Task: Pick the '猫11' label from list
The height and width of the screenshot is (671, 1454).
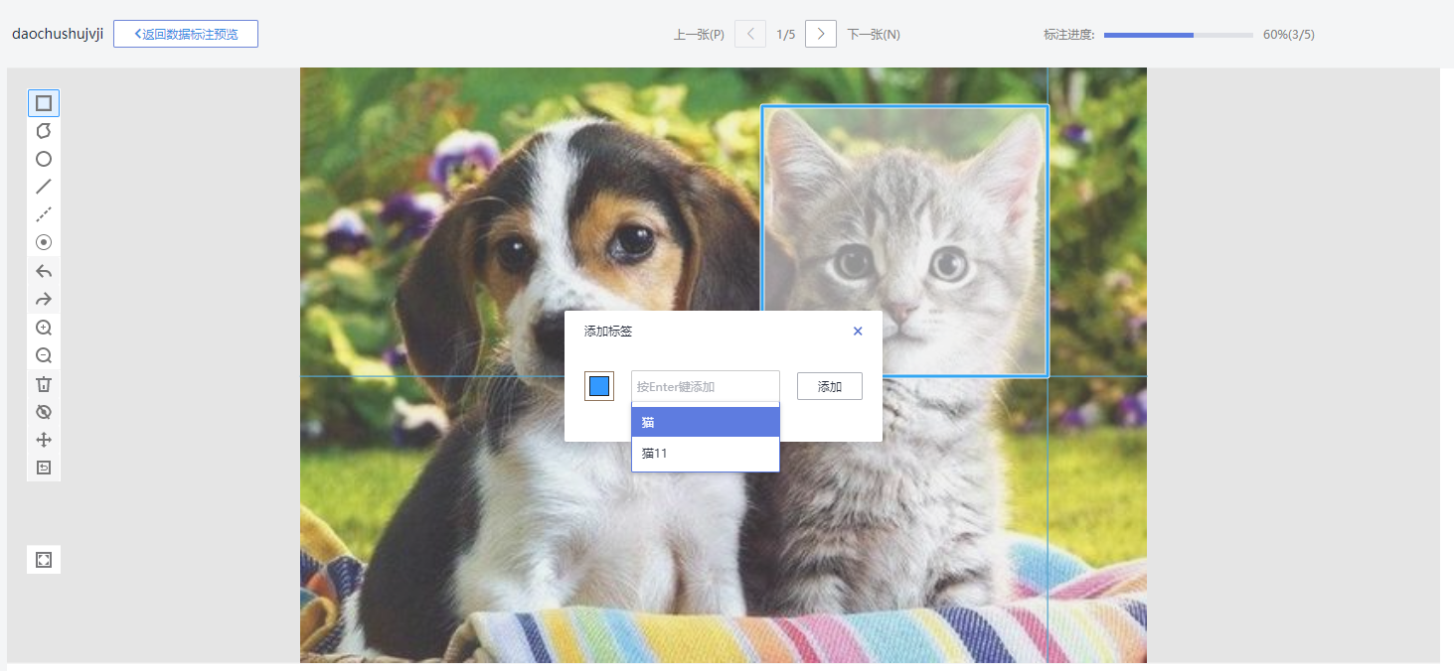Action: [705, 454]
